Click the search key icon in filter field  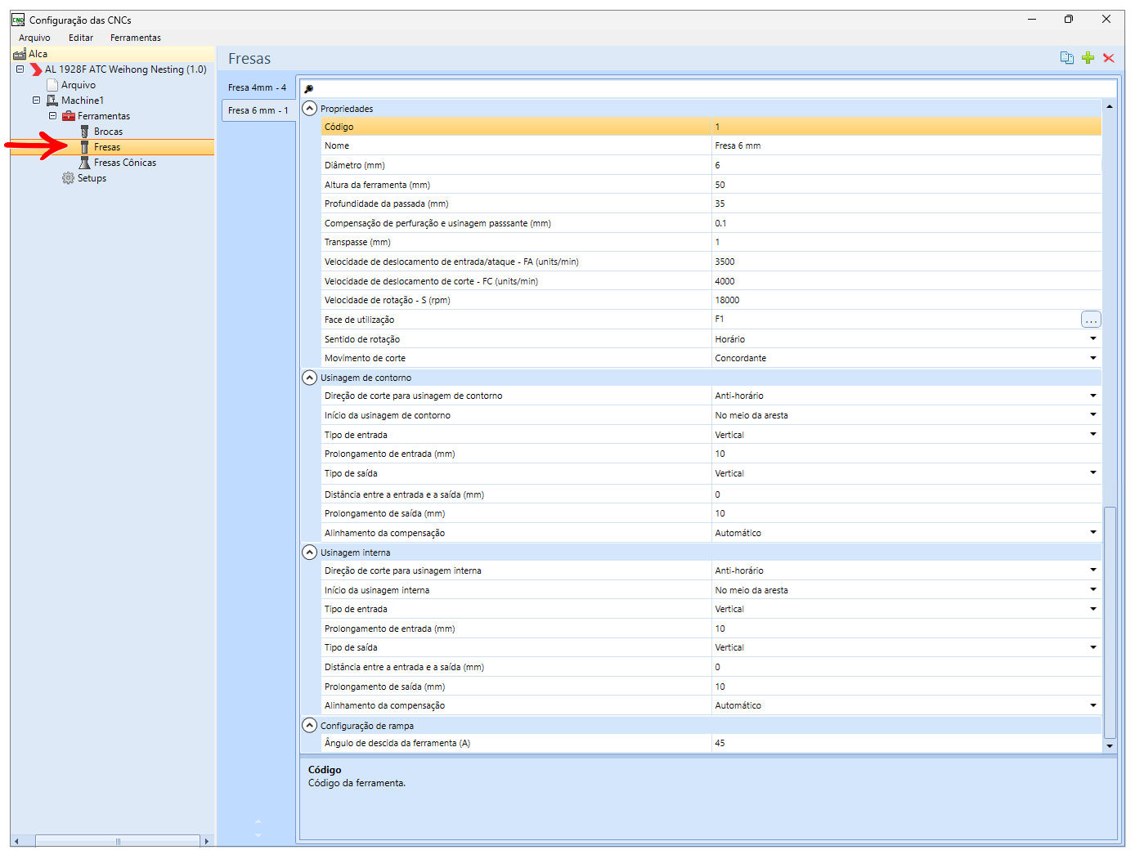[x=309, y=89]
